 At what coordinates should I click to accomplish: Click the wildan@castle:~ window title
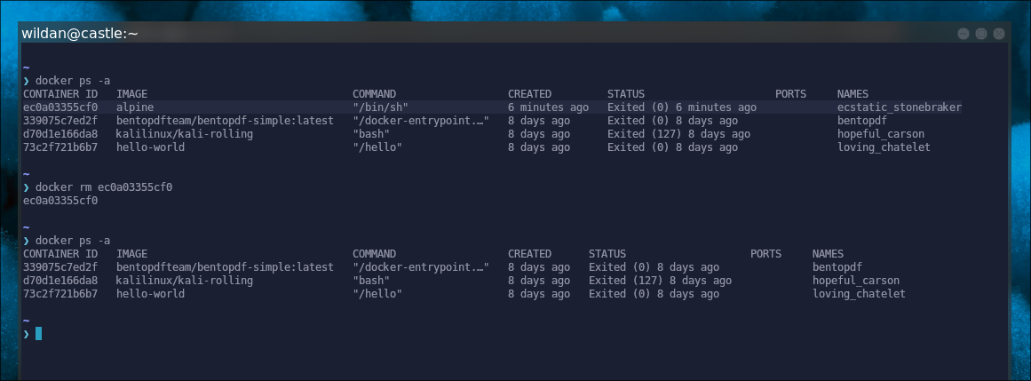click(x=80, y=33)
